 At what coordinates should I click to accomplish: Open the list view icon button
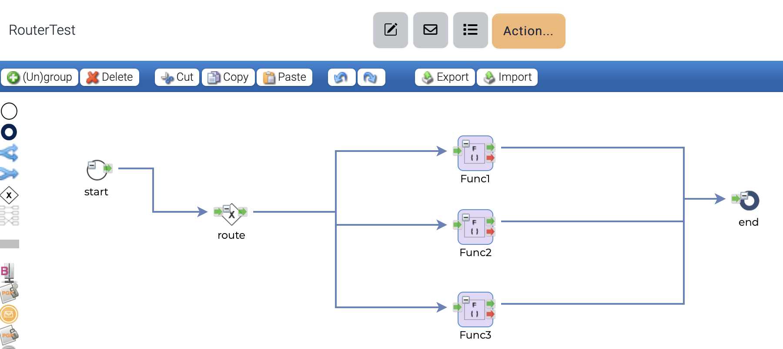pos(470,30)
